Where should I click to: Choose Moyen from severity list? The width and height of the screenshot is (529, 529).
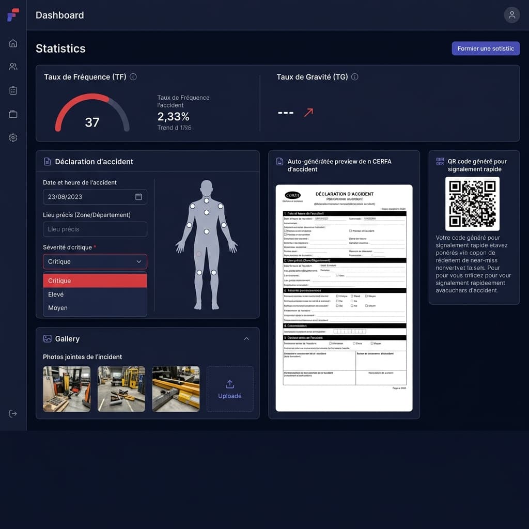click(95, 308)
